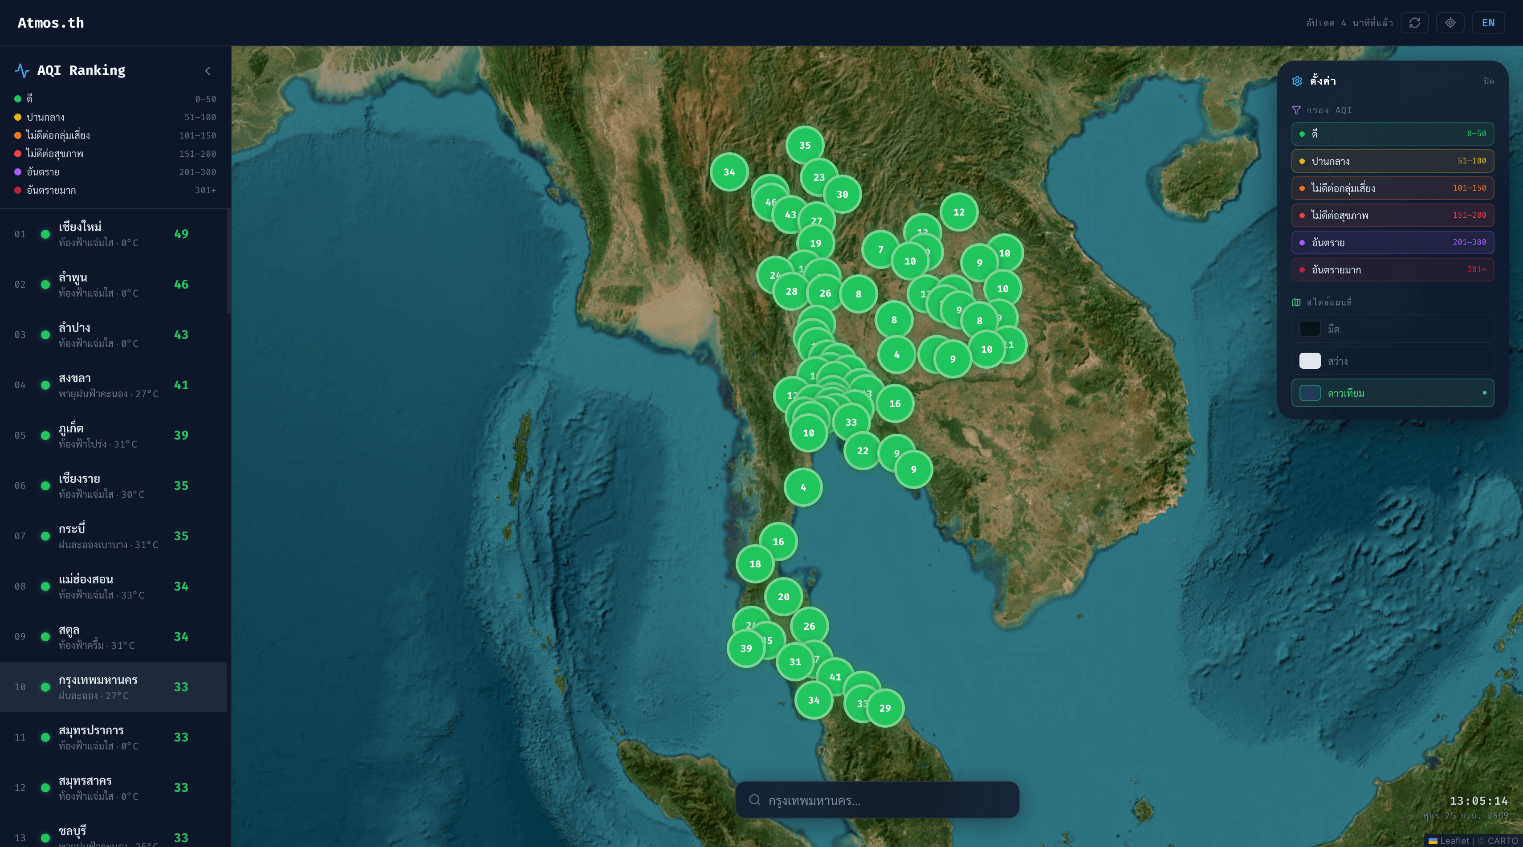The height and width of the screenshot is (847, 1523).
Task: Click the refresh data icon
Action: pos(1414,22)
